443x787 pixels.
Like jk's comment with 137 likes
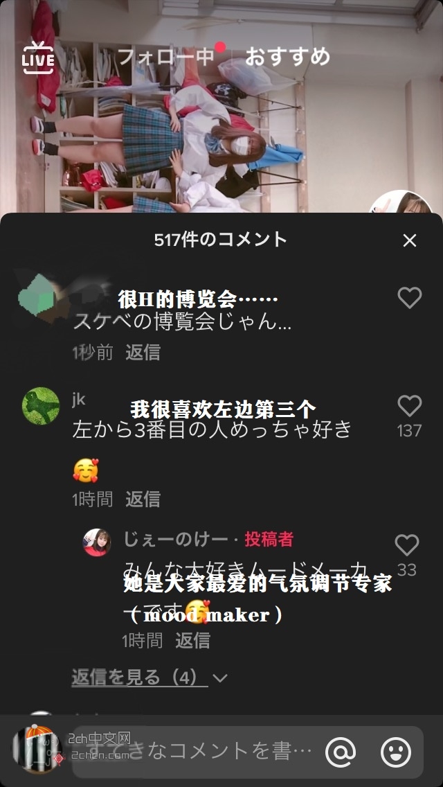pos(409,405)
